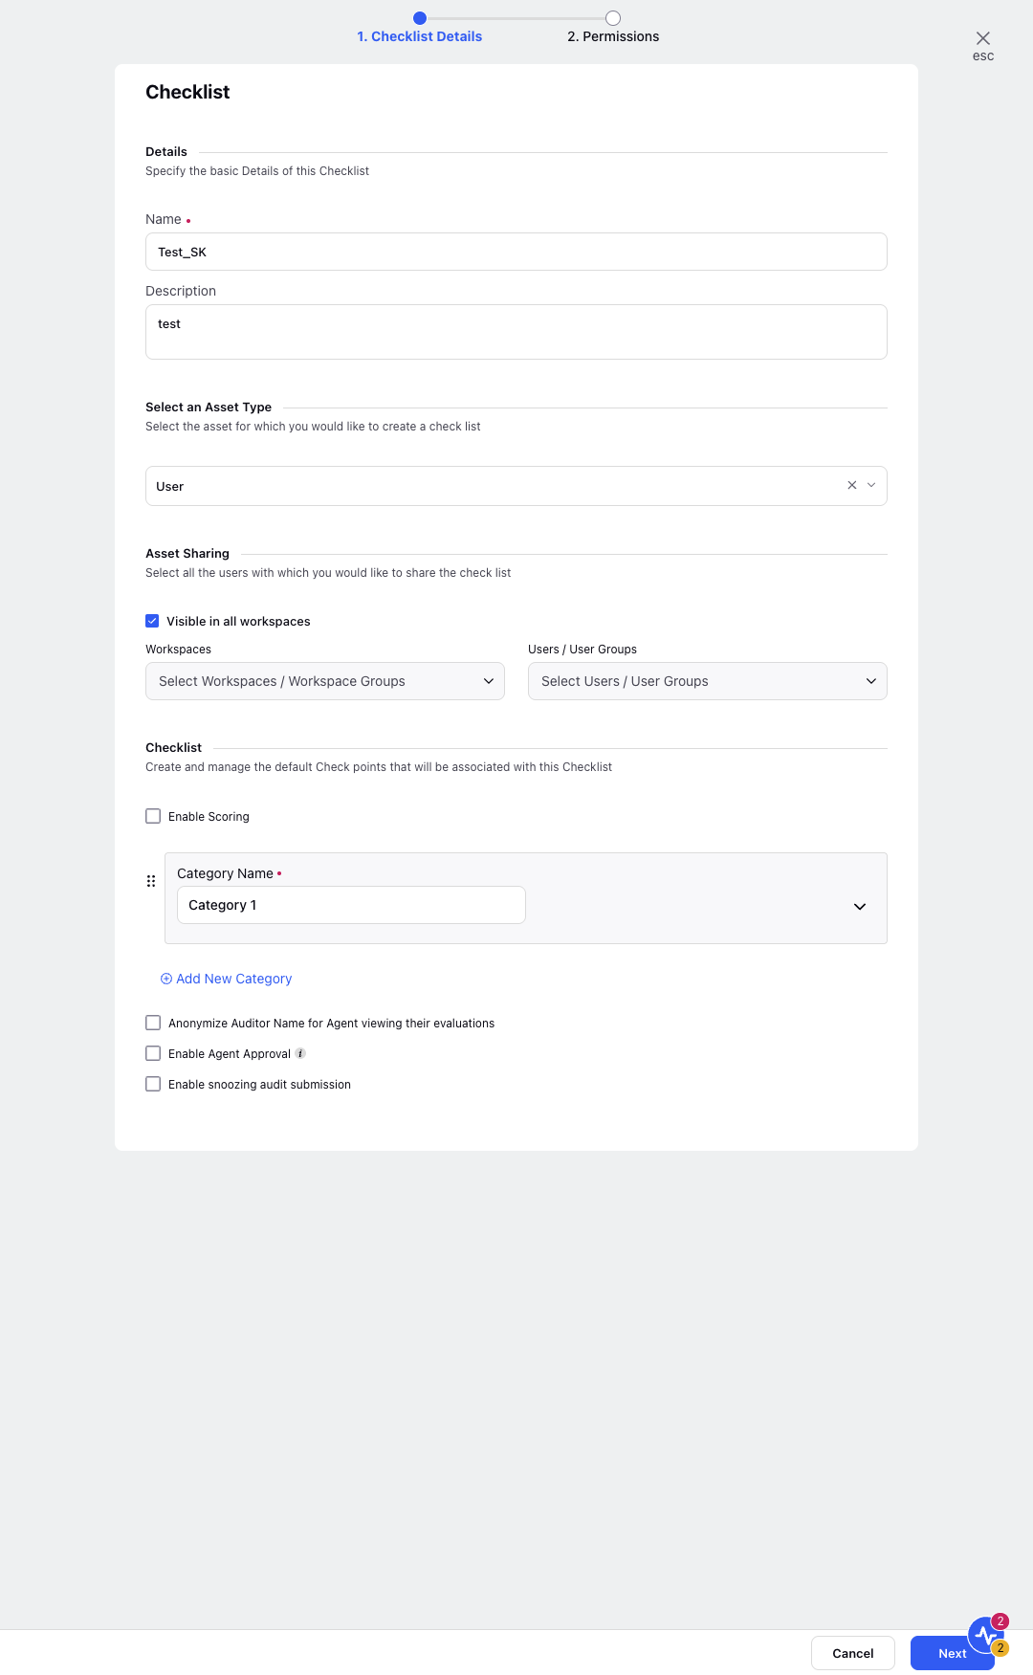The image size is (1033, 1675).
Task: Open the activity pulse widget icon
Action: pos(986,1635)
